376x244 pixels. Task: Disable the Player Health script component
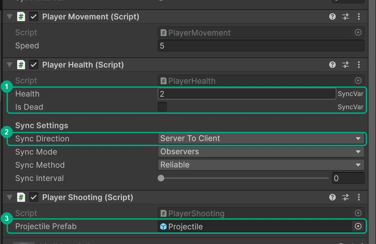(34, 65)
